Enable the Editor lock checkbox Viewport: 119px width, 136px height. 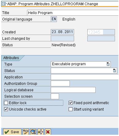(6, 103)
